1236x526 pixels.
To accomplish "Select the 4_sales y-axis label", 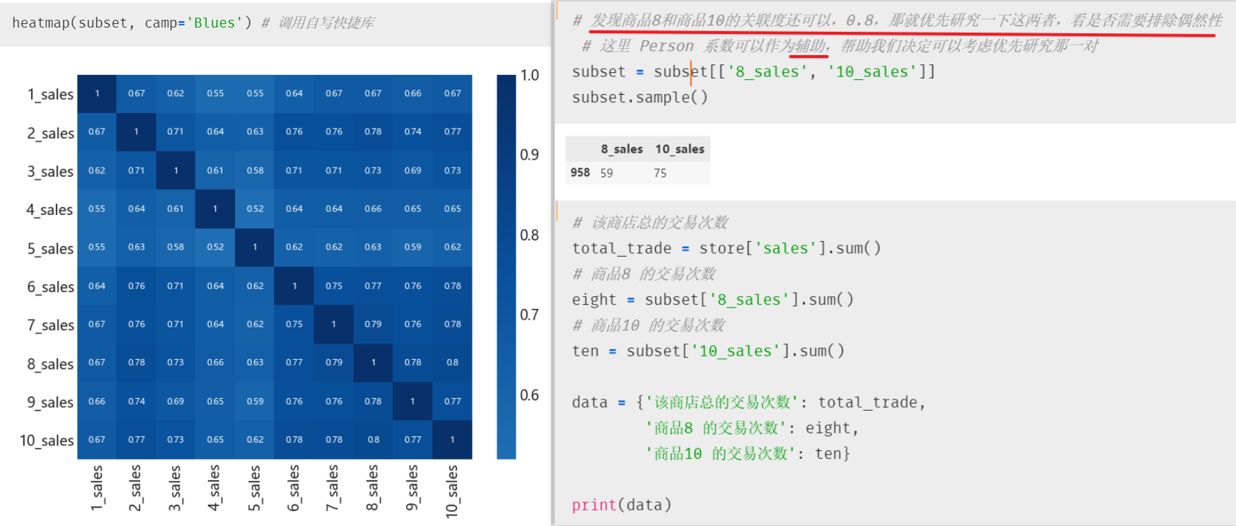I will pos(50,209).
